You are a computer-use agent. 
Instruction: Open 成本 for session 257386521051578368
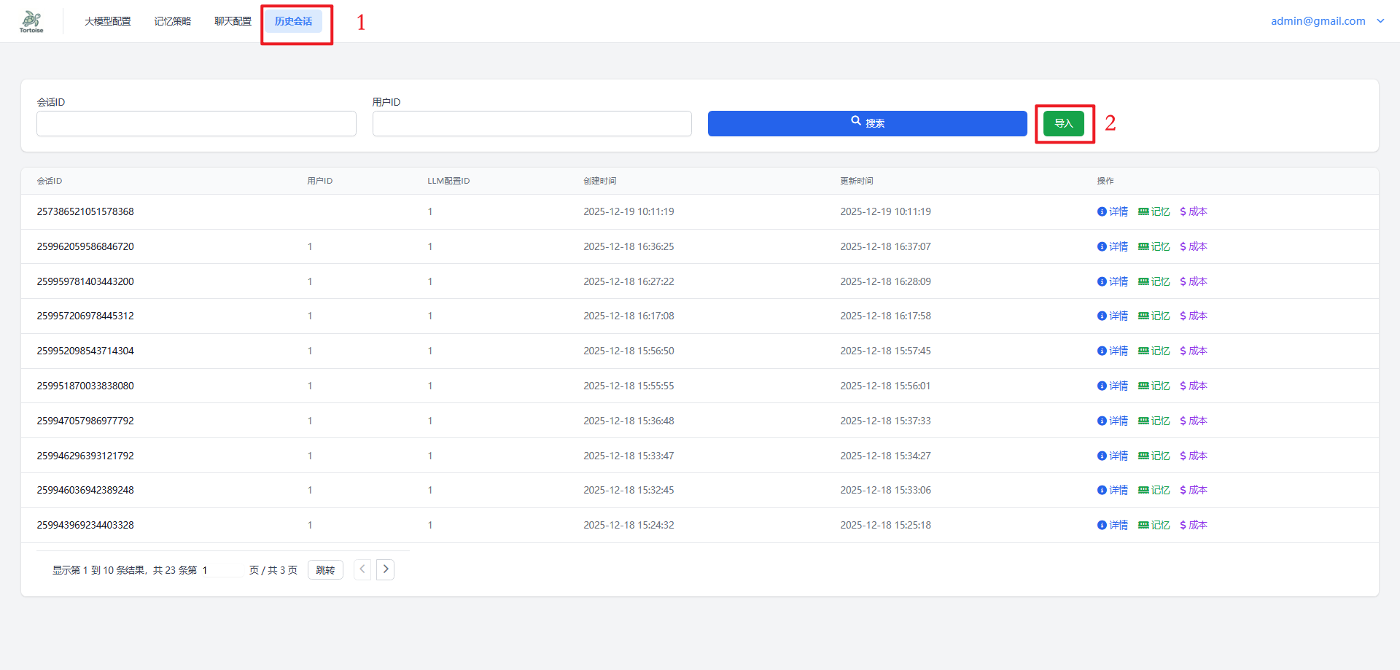pyautogui.click(x=1194, y=211)
